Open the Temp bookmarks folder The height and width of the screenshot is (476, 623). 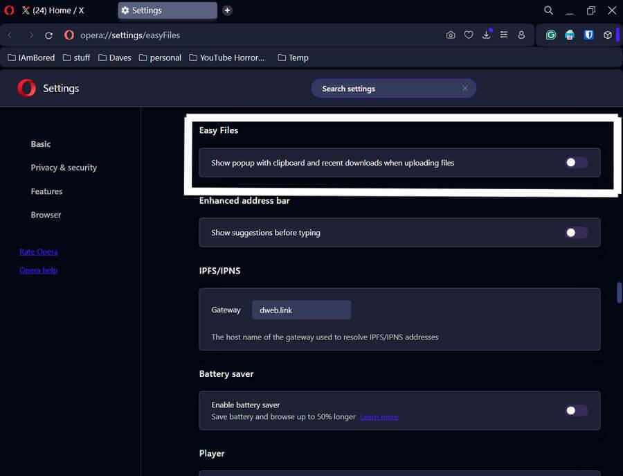[293, 58]
